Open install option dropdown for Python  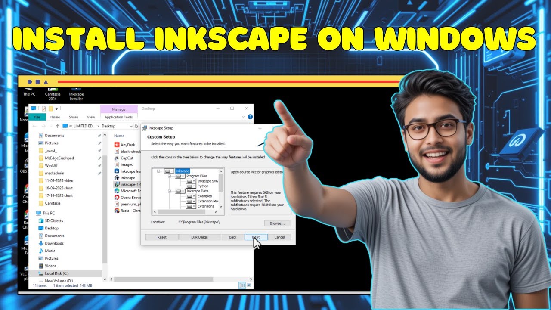pos(191,186)
